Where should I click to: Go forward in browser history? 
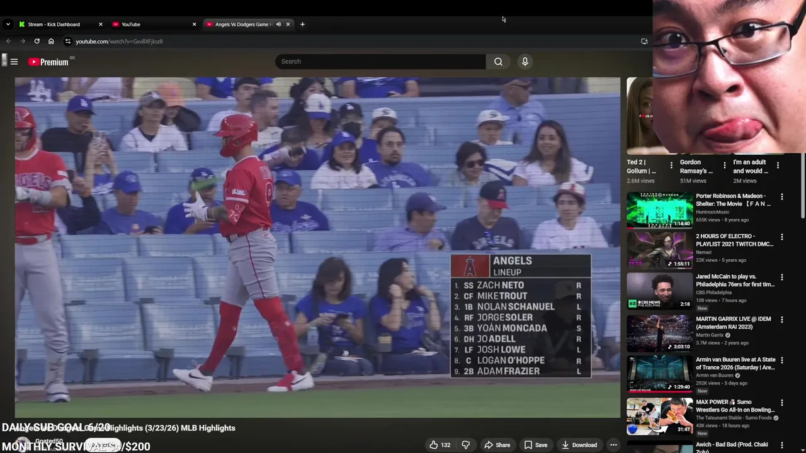[x=23, y=42]
